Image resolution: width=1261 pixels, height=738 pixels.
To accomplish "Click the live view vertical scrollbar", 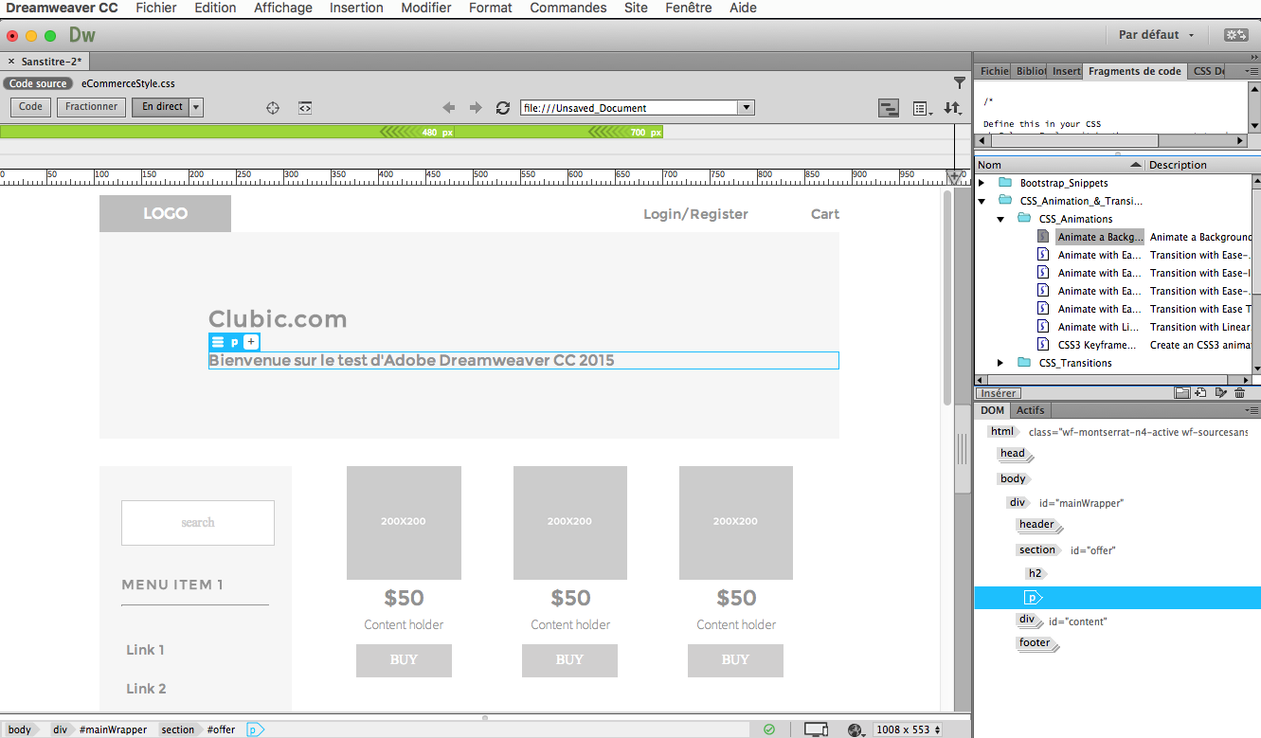I will (x=947, y=298).
